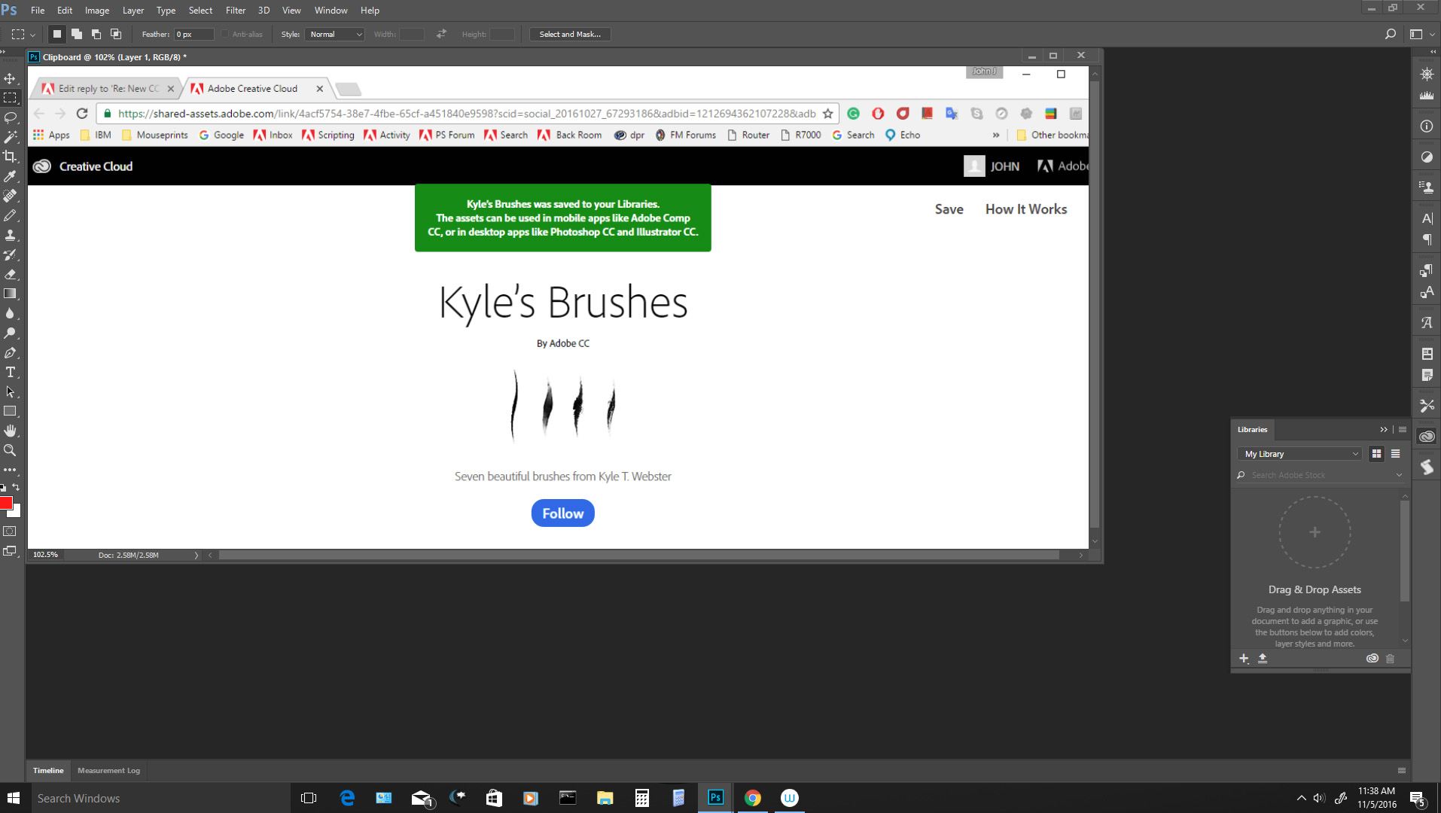This screenshot has width=1441, height=813.
Task: Open the Image menu
Action: 97,11
